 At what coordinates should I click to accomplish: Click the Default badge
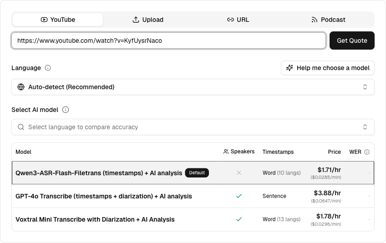tap(197, 173)
